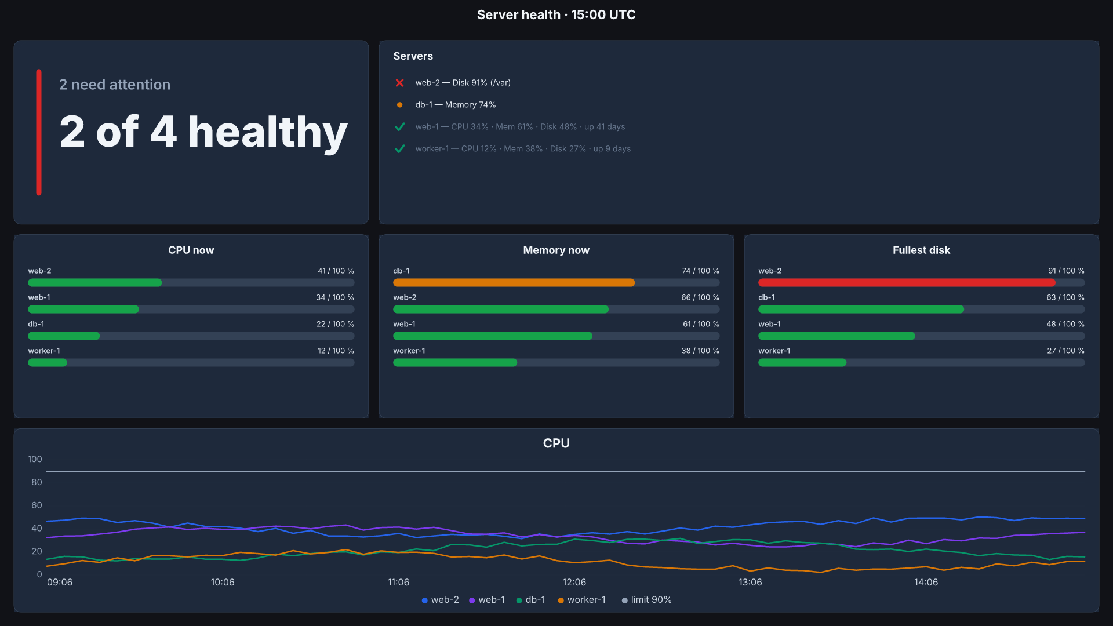Screen dimensions: 1113x626
Task: Click the red X icon beside web-2
Action: click(x=399, y=83)
